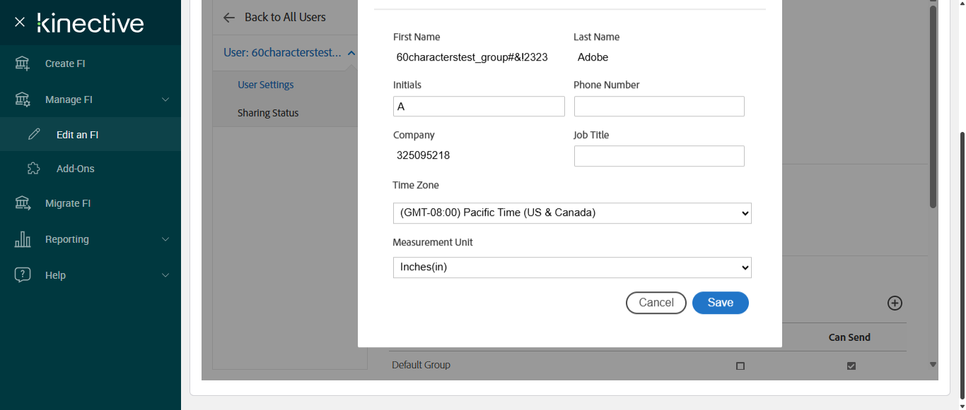
Task: Toggle the unchecked Default Group checkbox
Action: point(740,366)
